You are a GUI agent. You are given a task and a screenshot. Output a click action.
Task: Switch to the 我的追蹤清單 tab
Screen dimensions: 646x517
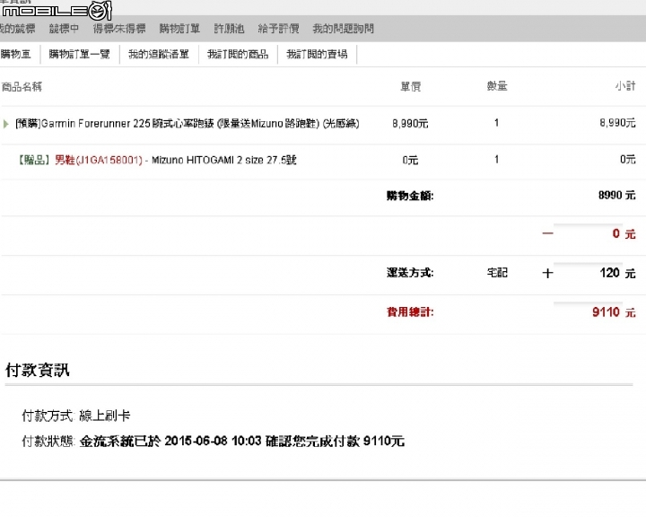pos(159,54)
